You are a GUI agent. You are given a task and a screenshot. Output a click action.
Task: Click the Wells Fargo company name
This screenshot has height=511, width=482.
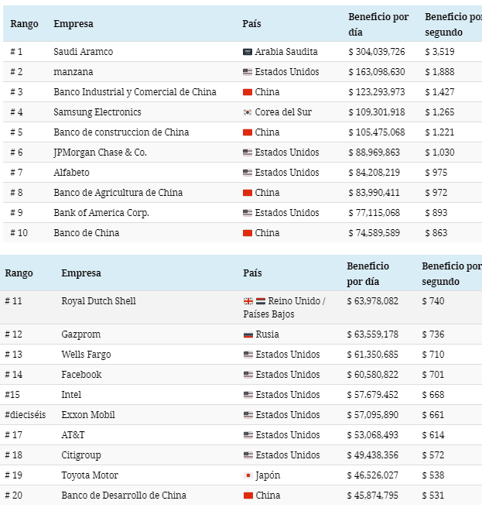pyautogui.click(x=86, y=355)
